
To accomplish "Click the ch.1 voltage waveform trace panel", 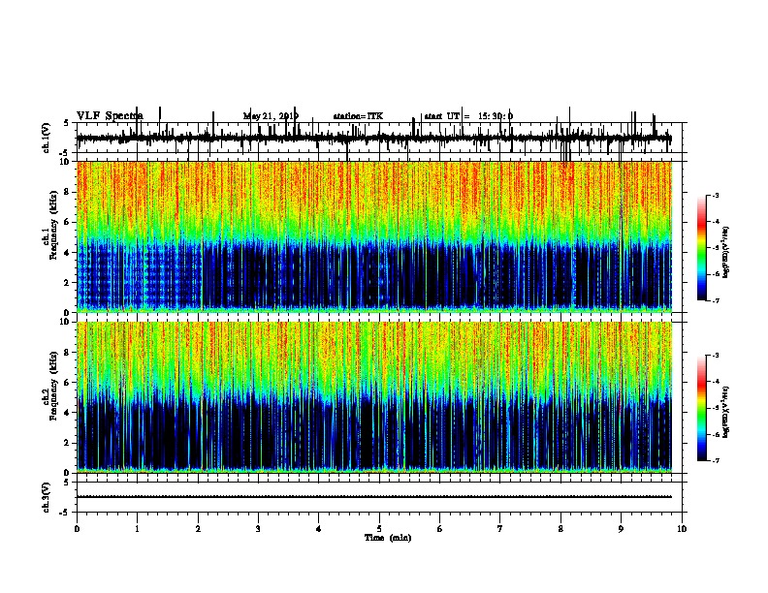I will [x=379, y=138].
